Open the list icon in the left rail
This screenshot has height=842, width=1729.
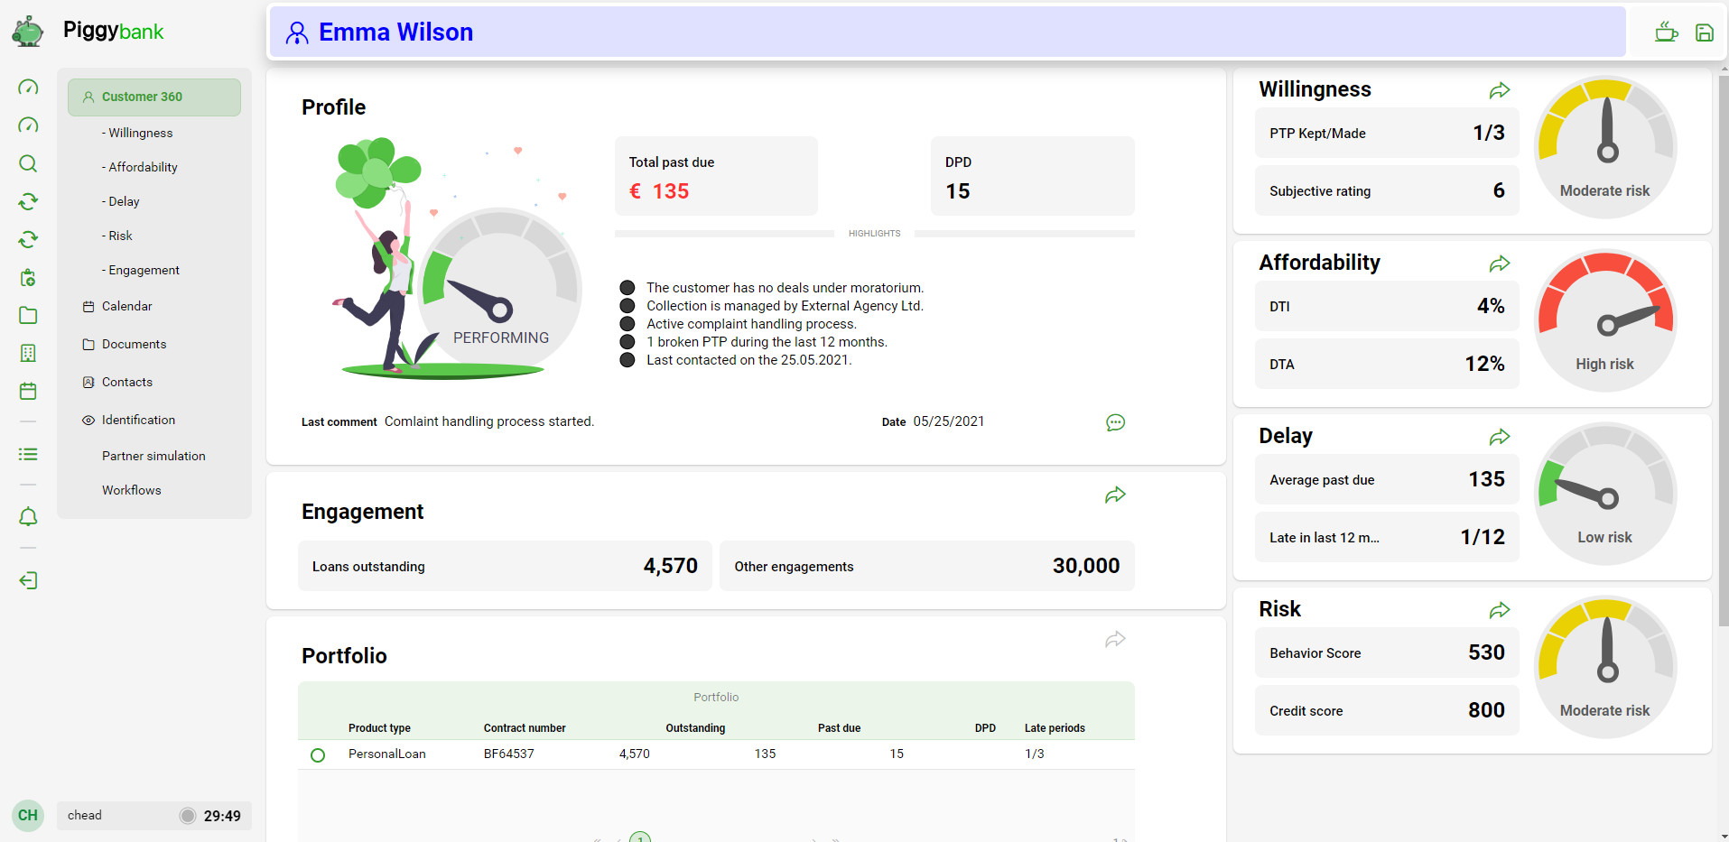pos(28,454)
